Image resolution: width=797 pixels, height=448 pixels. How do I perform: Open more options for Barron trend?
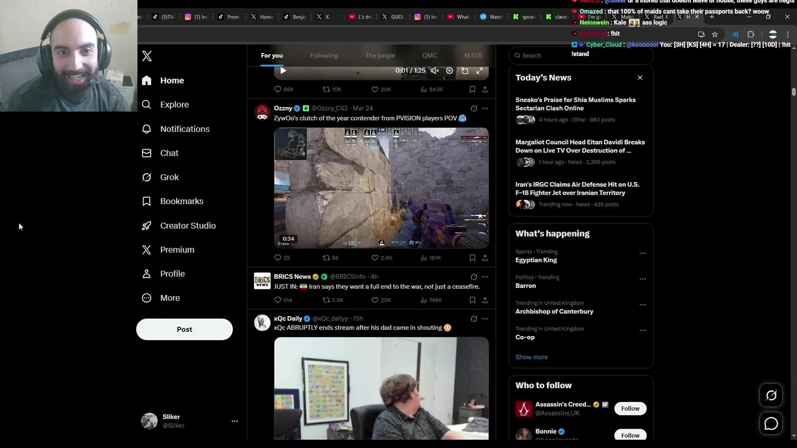(643, 279)
